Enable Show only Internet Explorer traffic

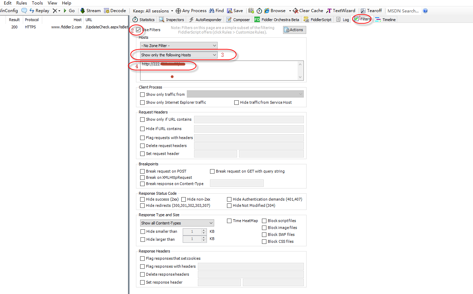click(x=142, y=103)
